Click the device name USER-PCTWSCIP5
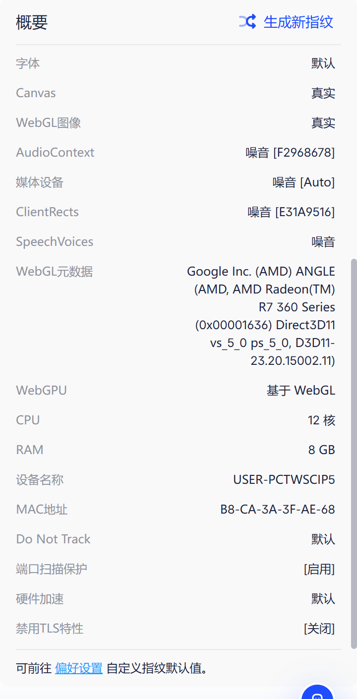Viewport: 357px width, 699px height. coord(284,479)
